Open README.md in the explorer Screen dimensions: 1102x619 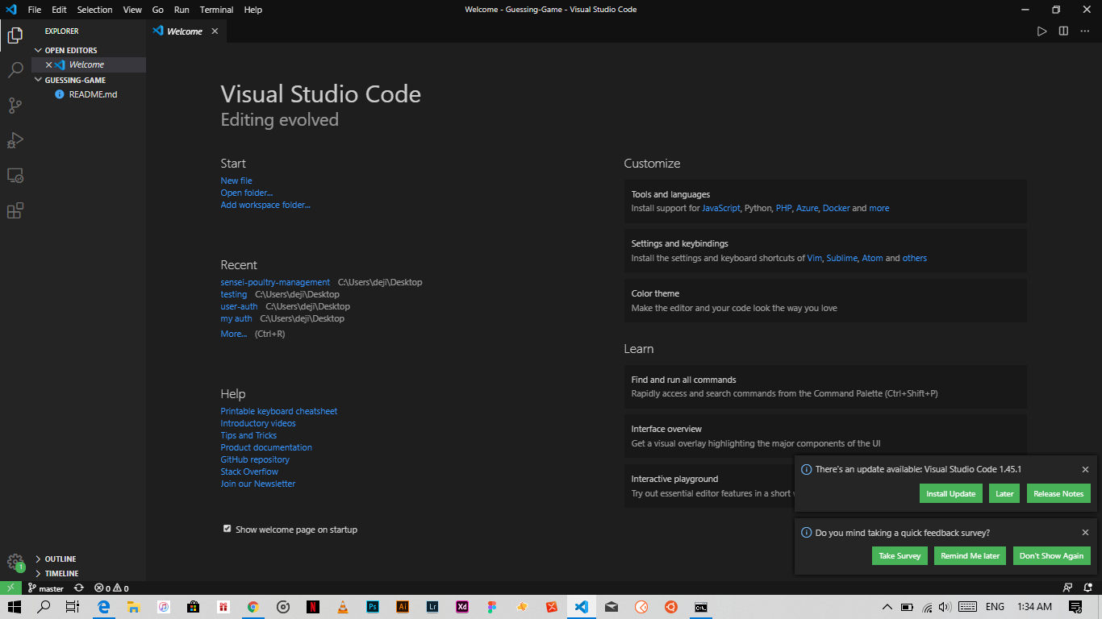pos(93,94)
